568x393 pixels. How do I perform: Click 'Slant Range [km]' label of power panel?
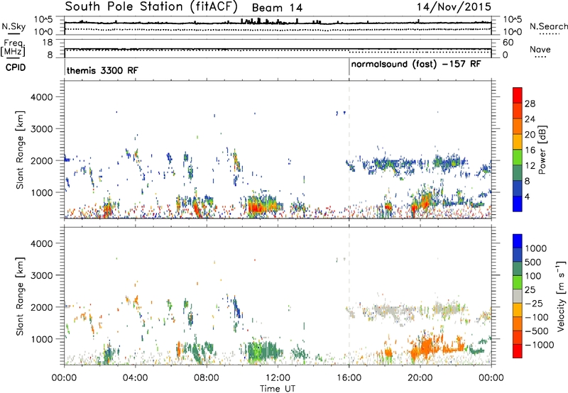[x=20, y=150]
